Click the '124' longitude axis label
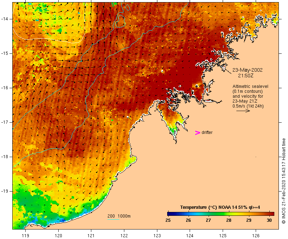The image size is (288, 239). coord(190,235)
